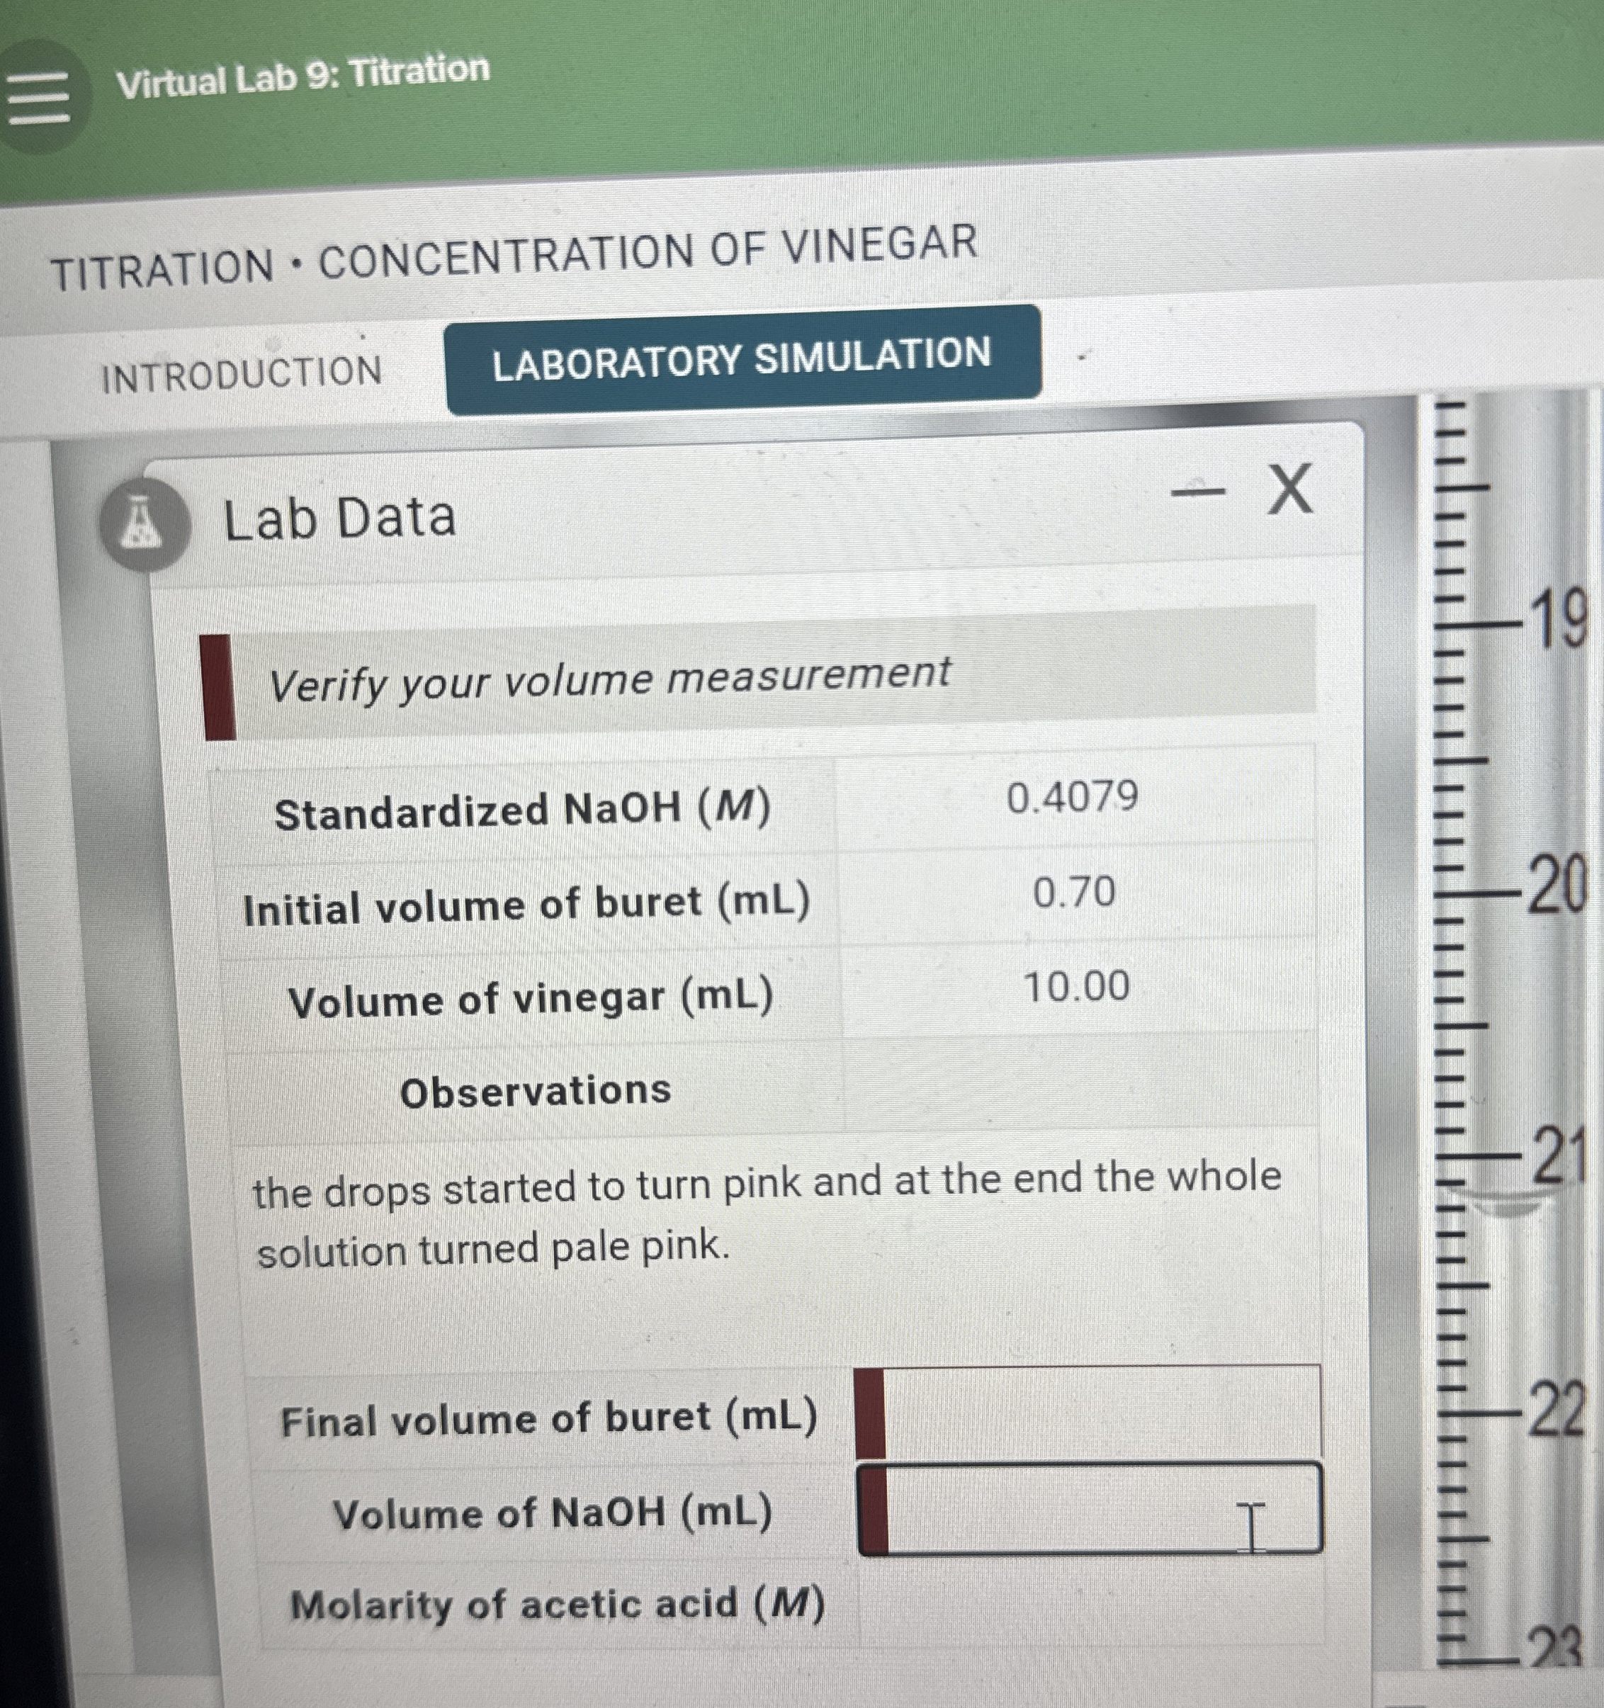Click the Final volume of buret label
1604x1708 pixels.
pyautogui.click(x=549, y=1418)
